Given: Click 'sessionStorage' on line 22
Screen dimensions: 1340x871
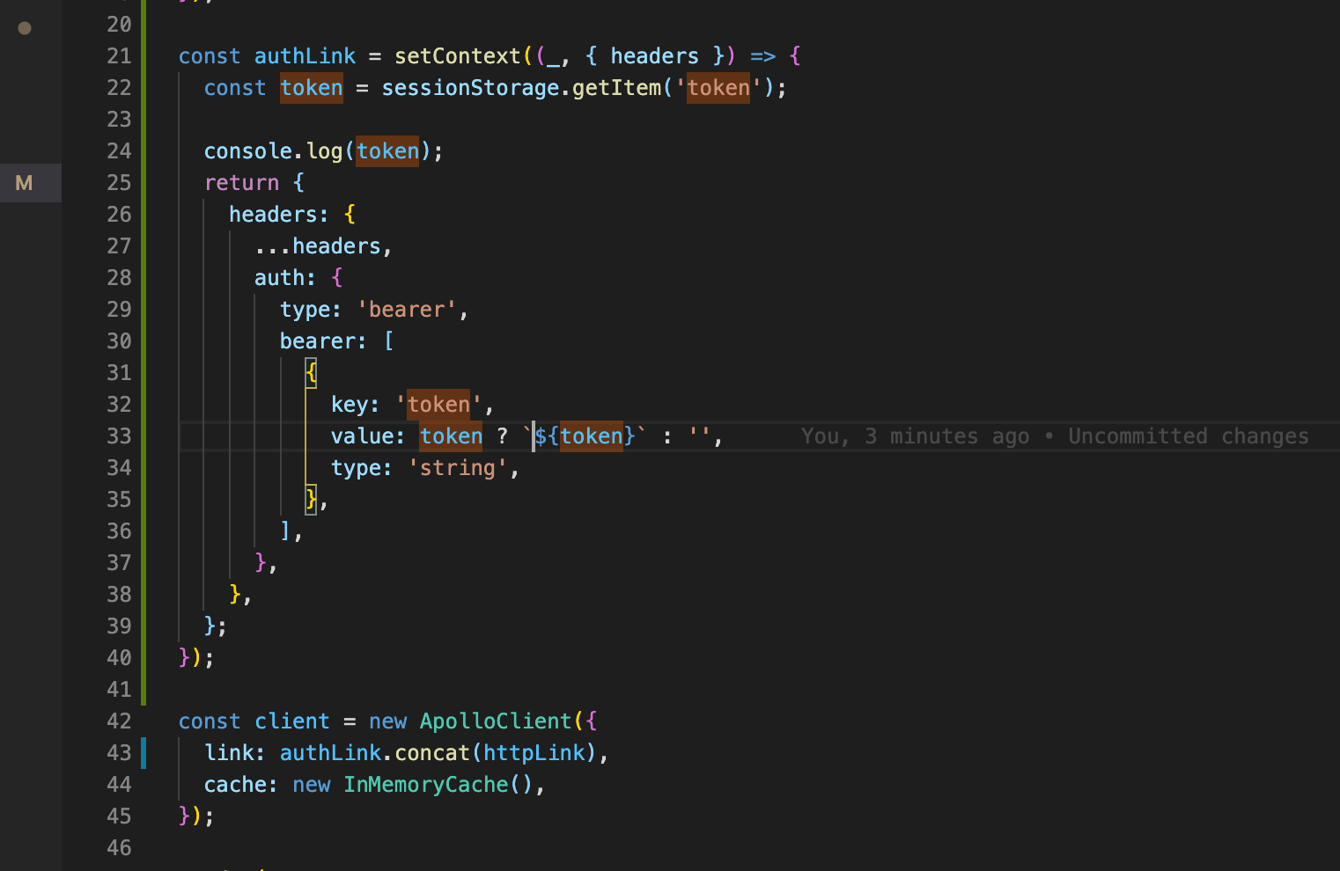Looking at the screenshot, I should click(x=470, y=88).
